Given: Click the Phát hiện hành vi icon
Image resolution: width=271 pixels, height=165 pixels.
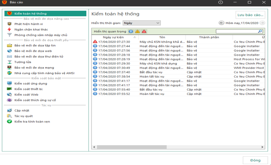Looking at the screenshot, I should pyautogui.click(x=9, y=24).
